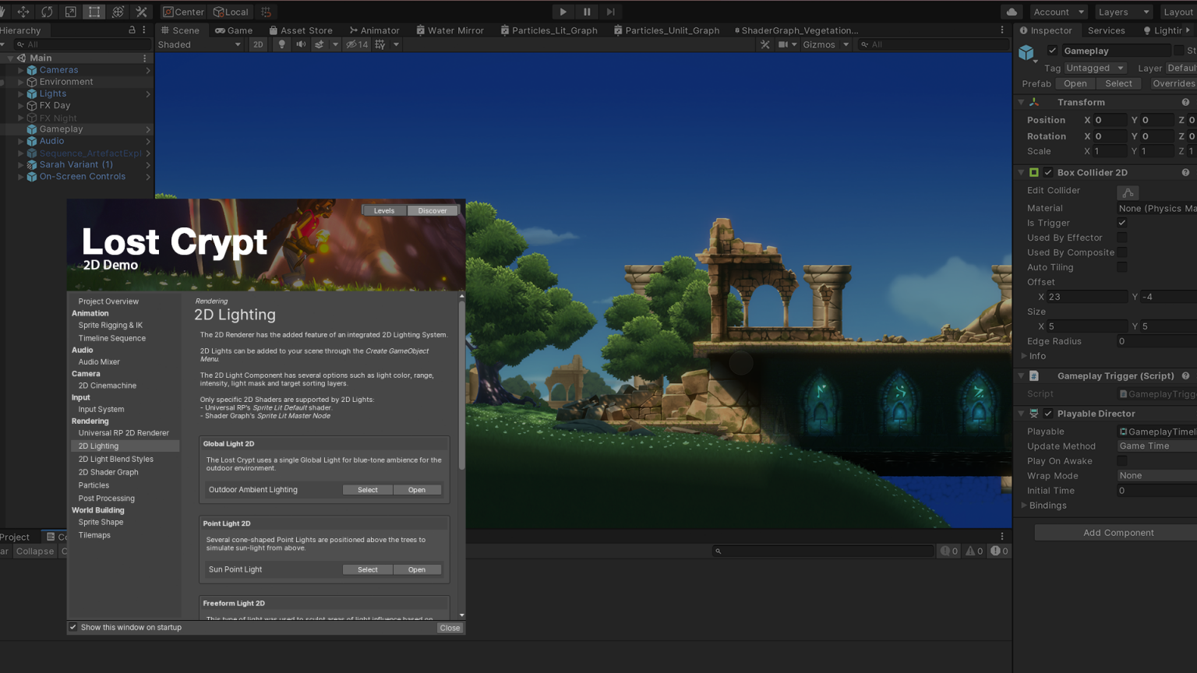Toggle 2D scene view mode
The height and width of the screenshot is (673, 1197).
tap(258, 44)
